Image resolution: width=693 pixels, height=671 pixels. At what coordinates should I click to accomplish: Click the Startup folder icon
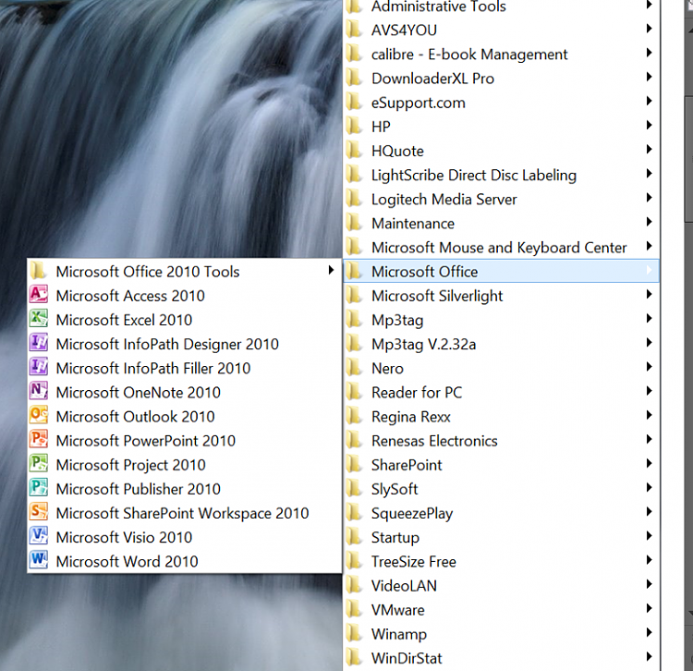tap(354, 537)
